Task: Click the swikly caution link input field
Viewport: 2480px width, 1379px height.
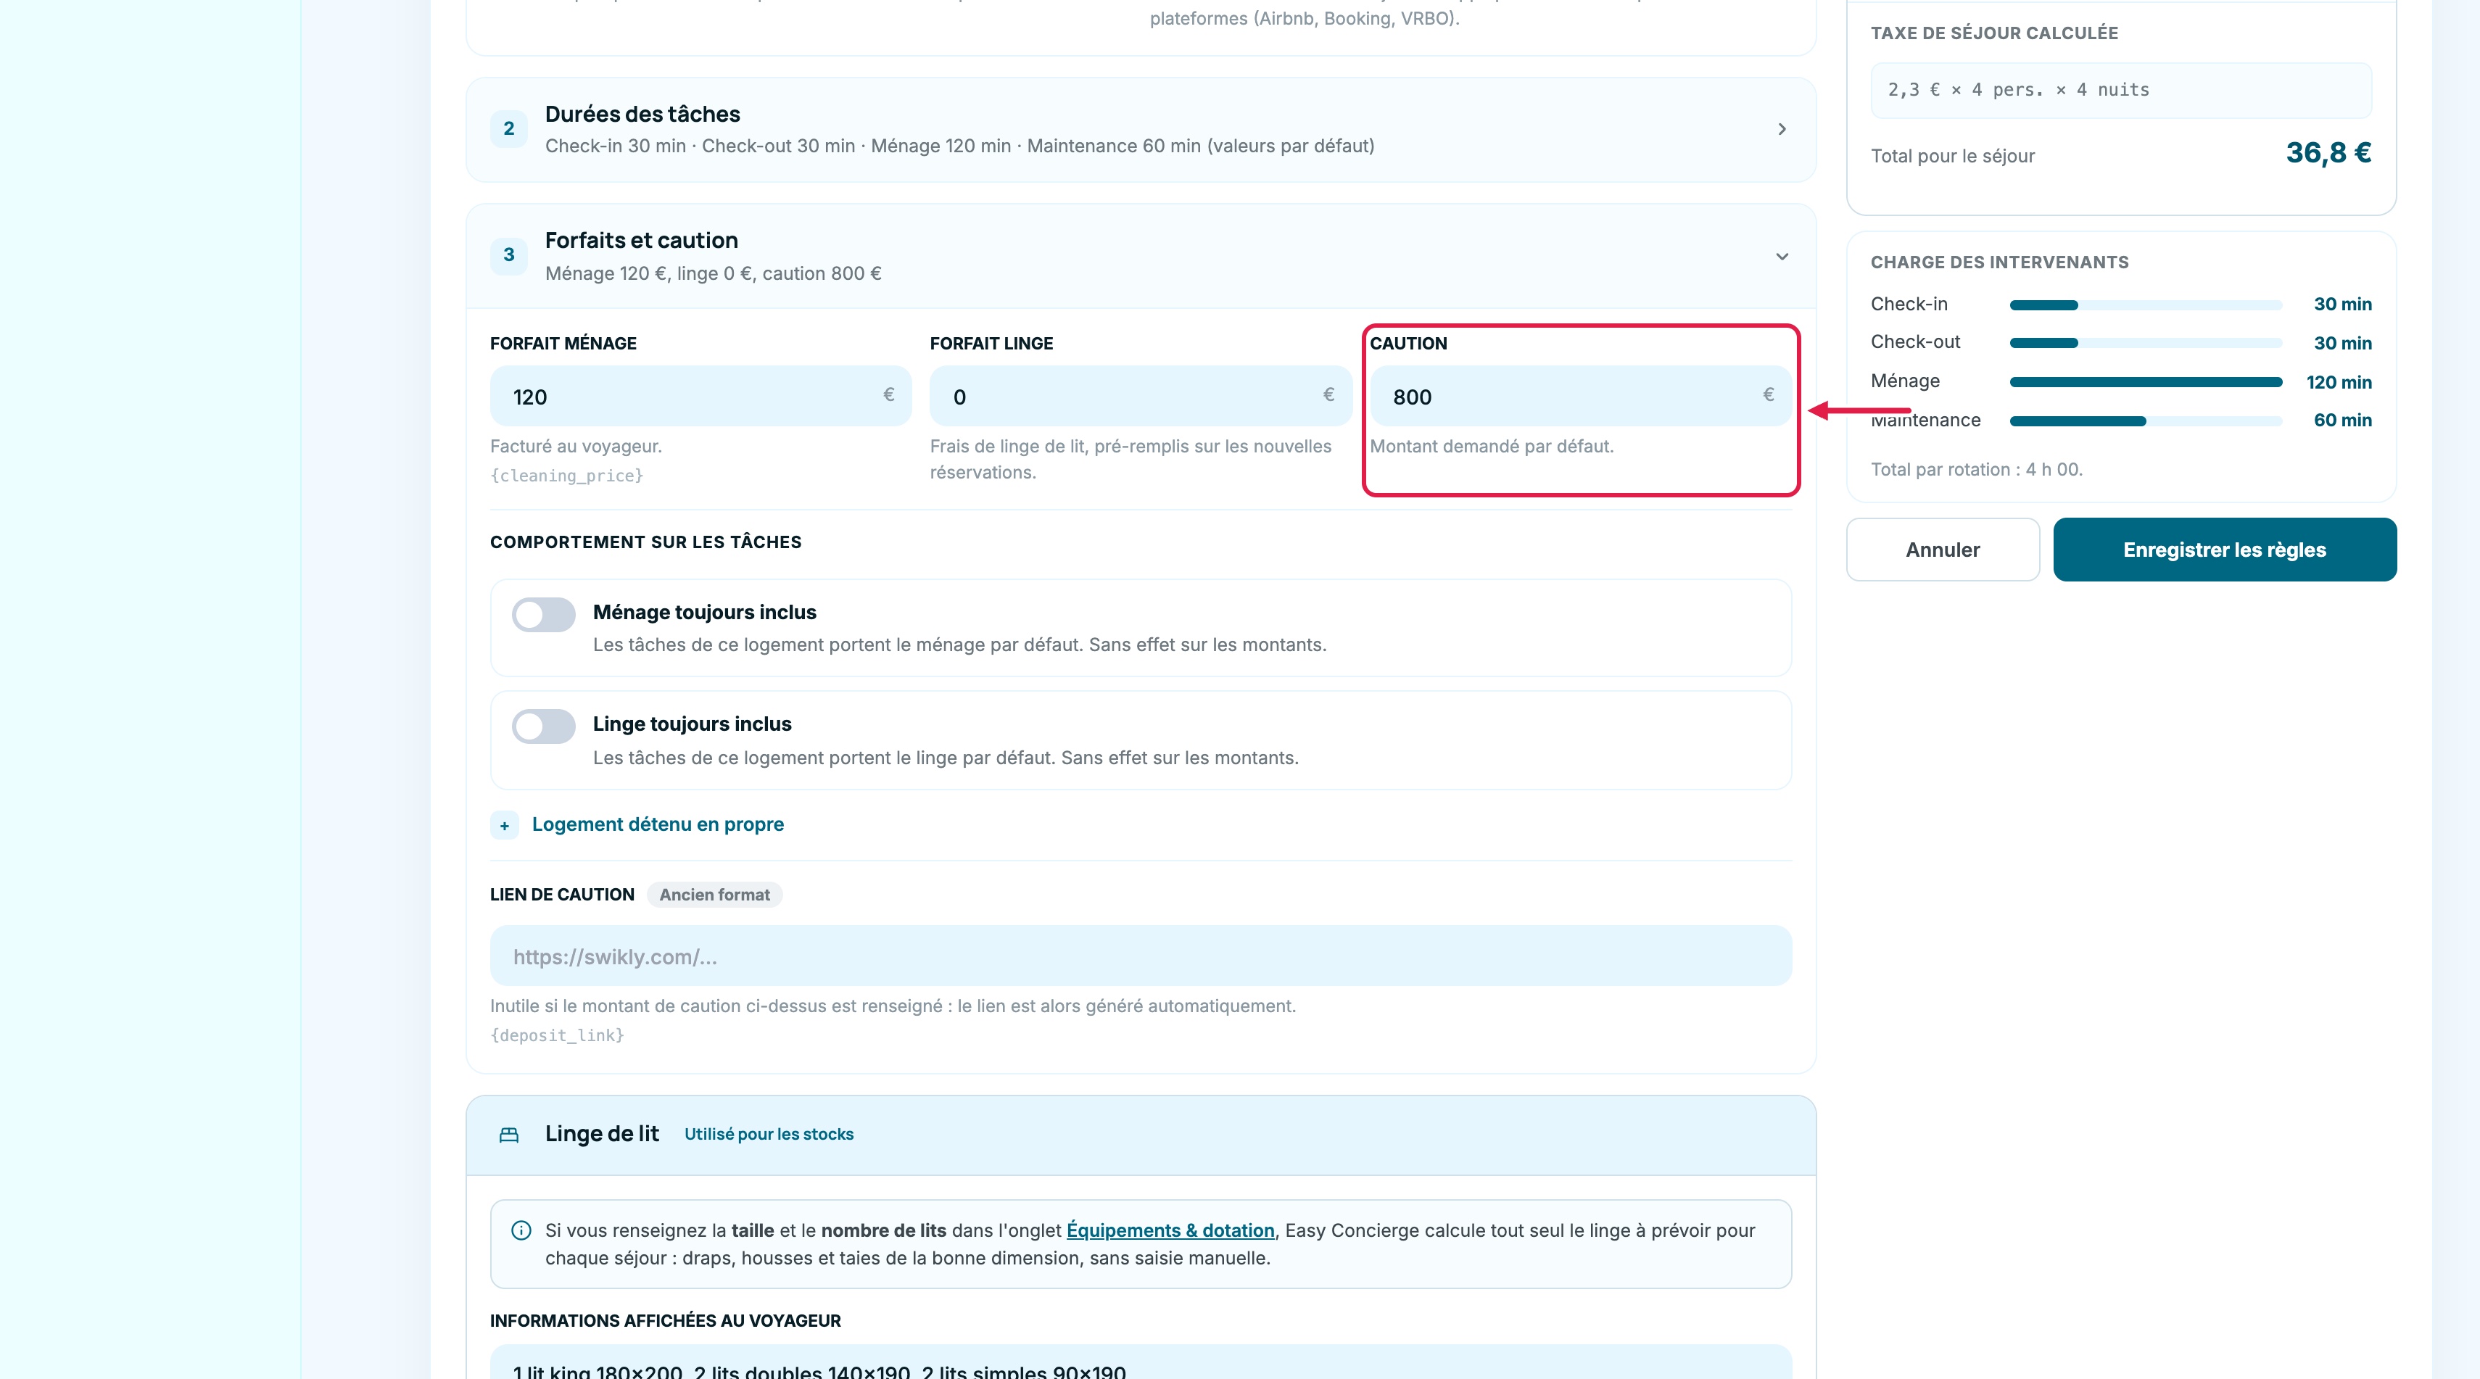Action: pos(1141,956)
